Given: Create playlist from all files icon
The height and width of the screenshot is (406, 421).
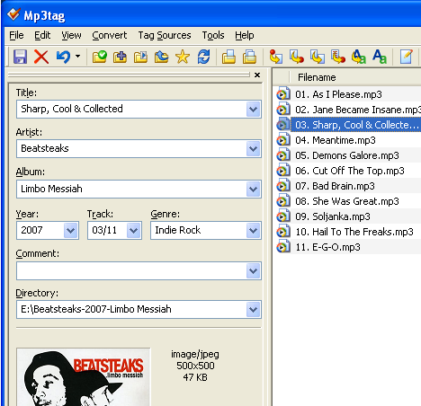Looking at the screenshot, I should [228, 57].
